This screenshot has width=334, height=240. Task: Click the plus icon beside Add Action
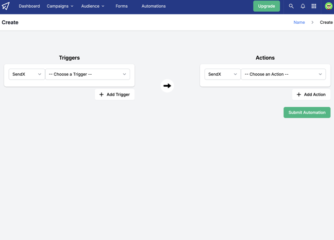299,95
